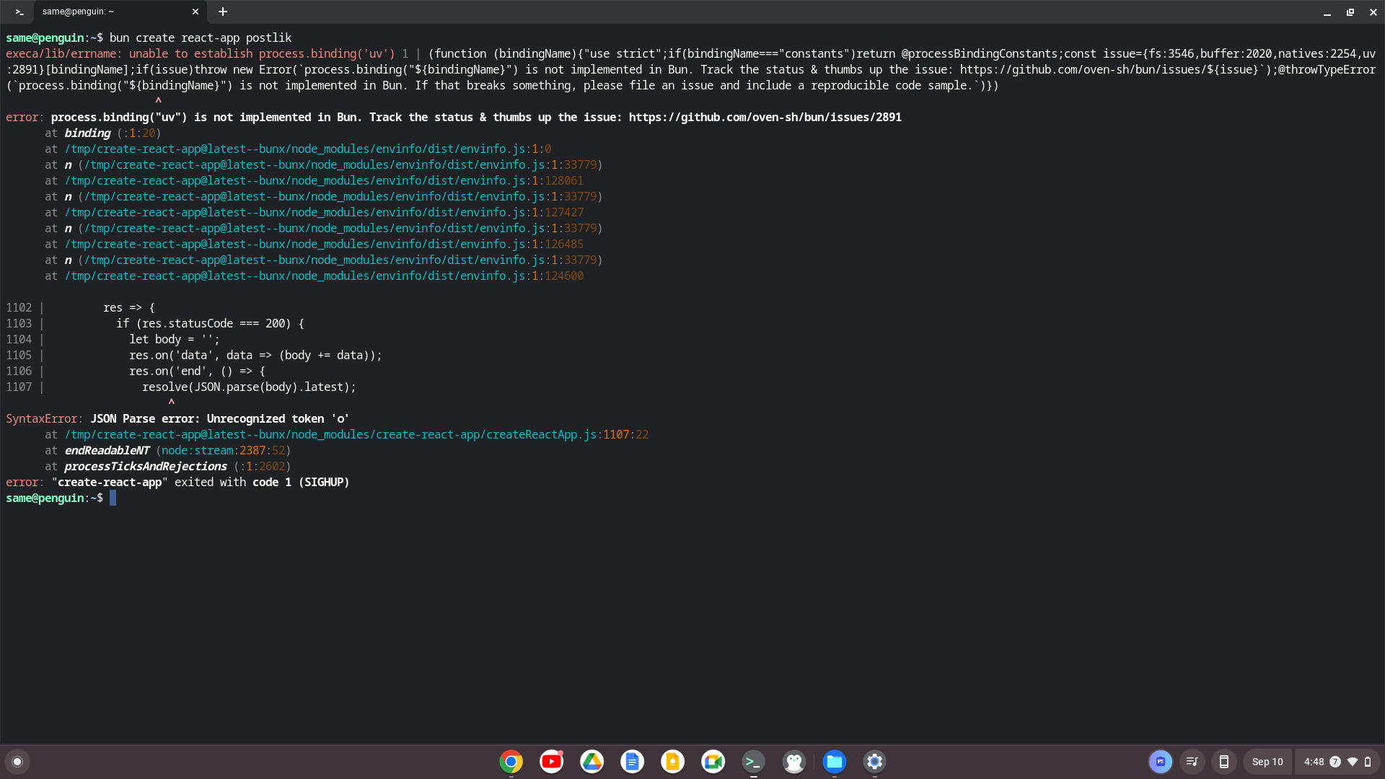Open Google Keep from the shelf
1385x779 pixels.
tap(672, 761)
